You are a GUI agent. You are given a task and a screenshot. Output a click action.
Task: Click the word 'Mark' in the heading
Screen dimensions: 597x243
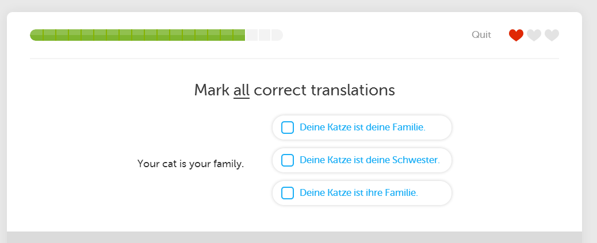pos(212,91)
